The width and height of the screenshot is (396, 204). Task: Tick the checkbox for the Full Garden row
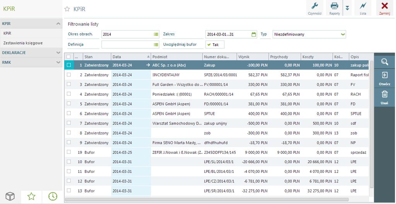click(x=69, y=84)
